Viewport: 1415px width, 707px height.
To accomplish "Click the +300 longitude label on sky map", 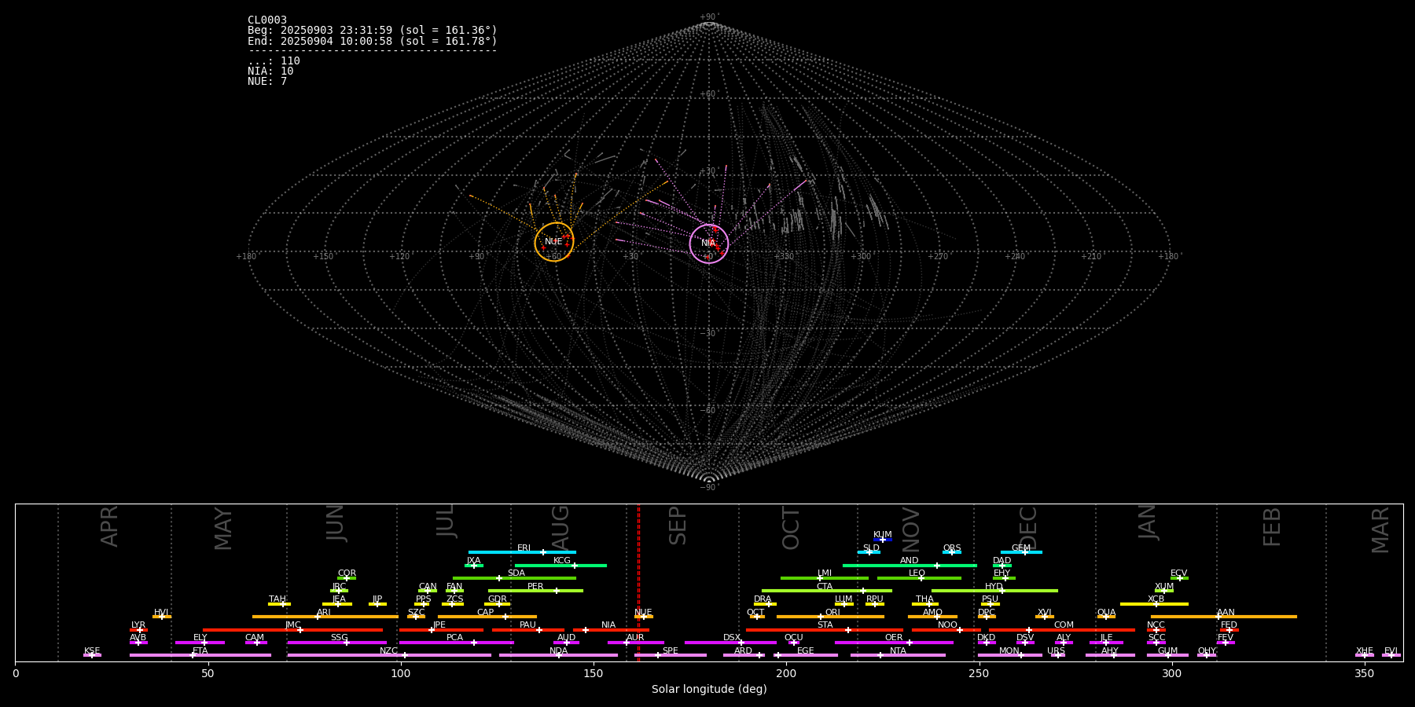I will 861,256.
